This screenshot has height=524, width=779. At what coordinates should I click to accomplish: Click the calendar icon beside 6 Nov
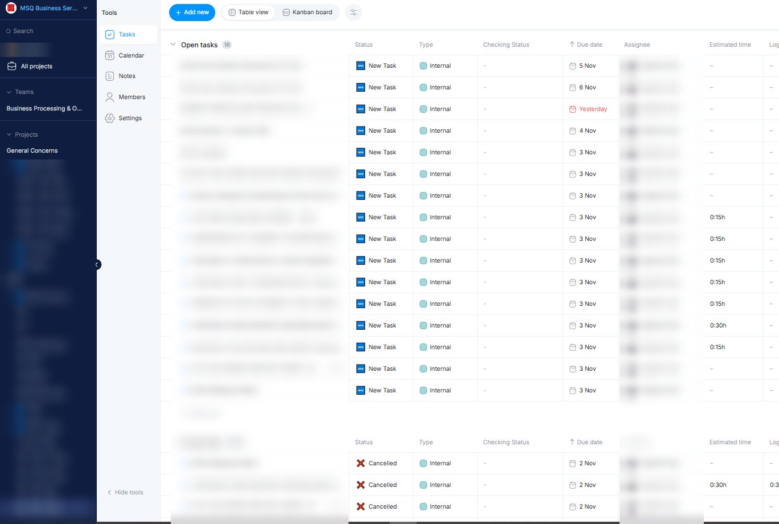[x=573, y=87]
